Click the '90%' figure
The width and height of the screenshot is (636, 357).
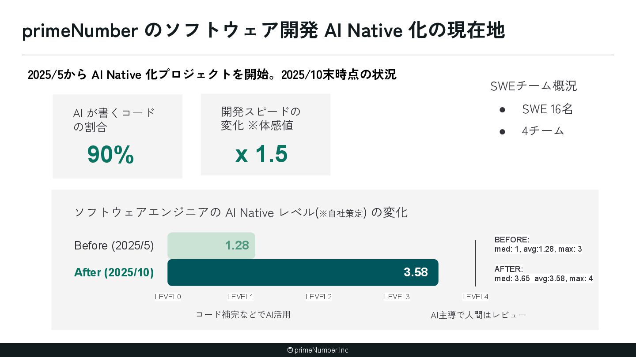tap(110, 155)
